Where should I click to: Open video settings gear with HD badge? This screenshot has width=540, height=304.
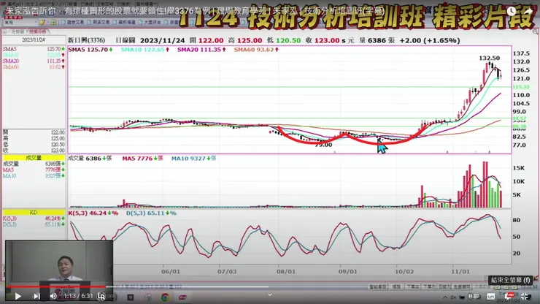[509, 296]
